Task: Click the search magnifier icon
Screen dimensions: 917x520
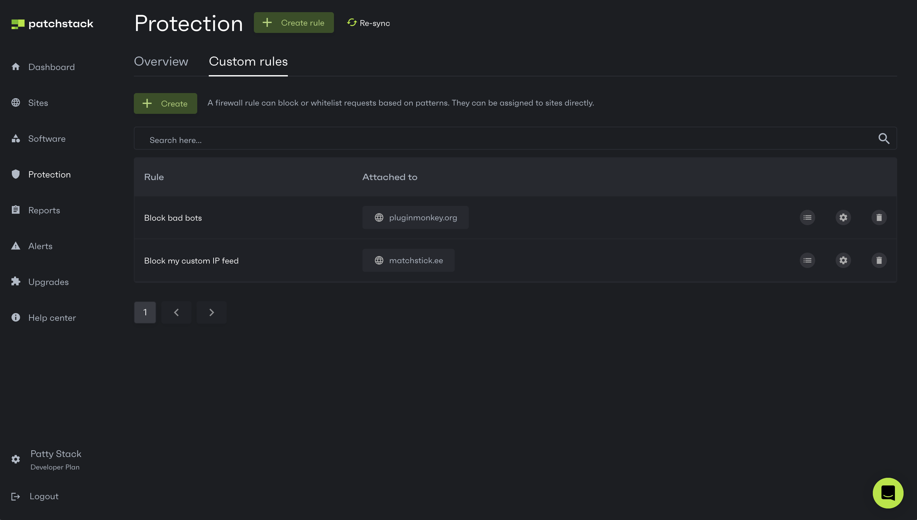Action: click(x=884, y=138)
